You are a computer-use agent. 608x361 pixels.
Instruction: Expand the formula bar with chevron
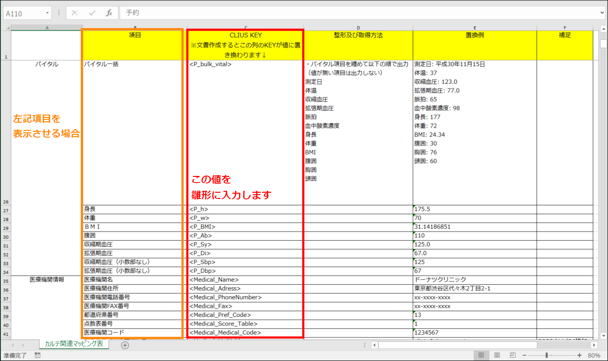tap(602, 13)
